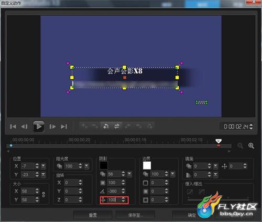Viewport: 262px width, 222px height.
Task: Click the orange center point handle
Action: tap(125, 78)
